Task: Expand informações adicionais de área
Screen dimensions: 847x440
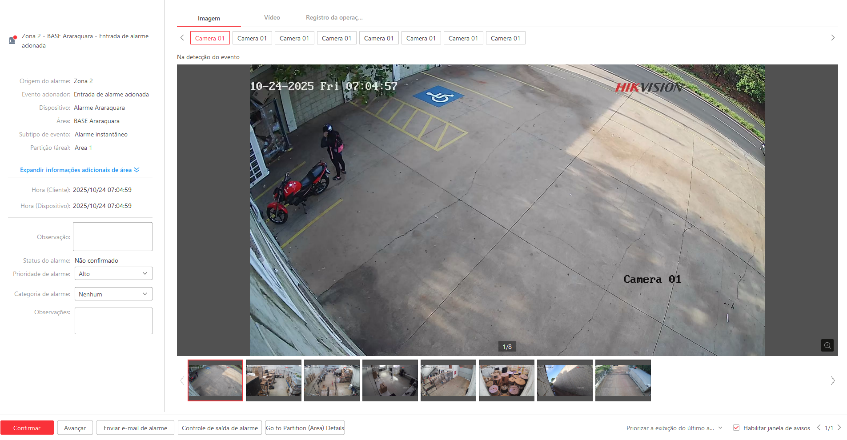Action: point(80,170)
